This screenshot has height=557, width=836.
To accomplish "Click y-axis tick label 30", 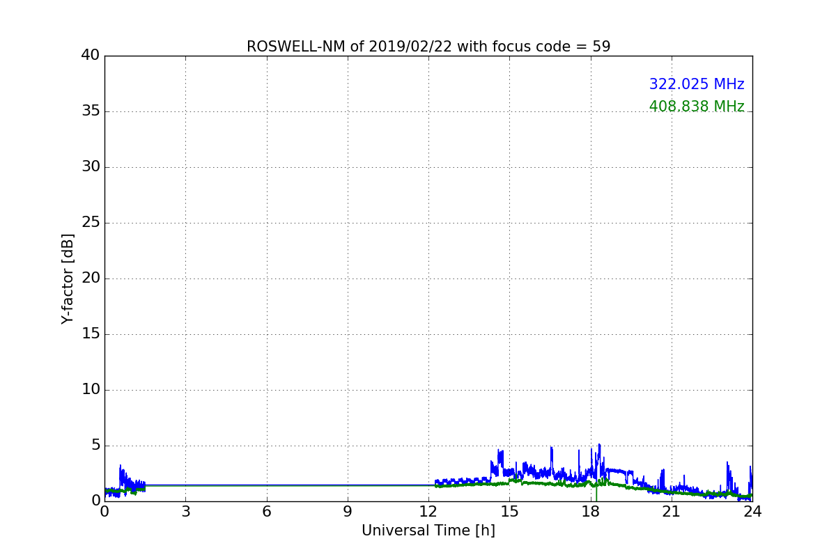I will [x=91, y=166].
